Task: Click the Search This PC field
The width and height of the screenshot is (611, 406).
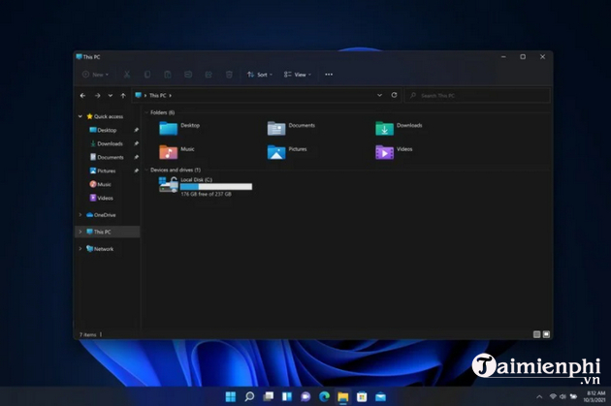Action: click(477, 95)
